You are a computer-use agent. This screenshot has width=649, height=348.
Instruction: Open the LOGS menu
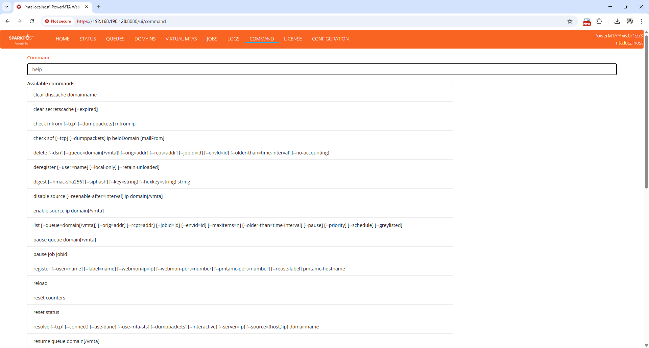(233, 39)
